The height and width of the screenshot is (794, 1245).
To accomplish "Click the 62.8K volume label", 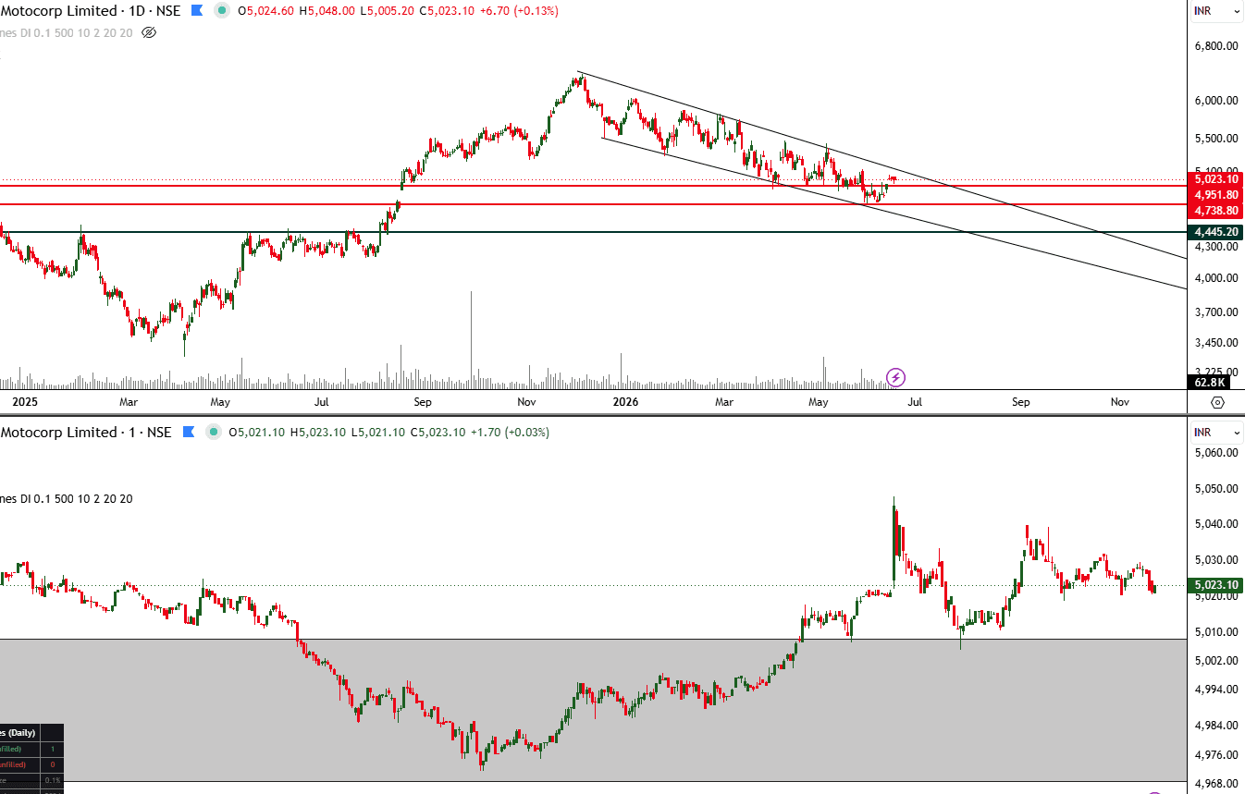I will (1210, 382).
